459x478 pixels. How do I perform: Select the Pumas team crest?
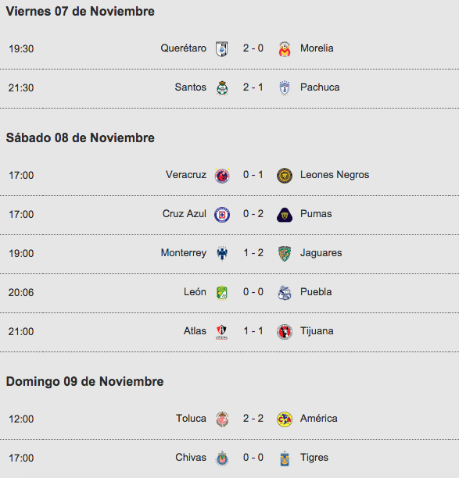tap(285, 215)
